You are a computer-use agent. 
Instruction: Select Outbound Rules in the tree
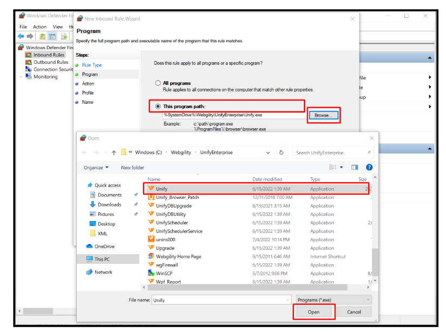pyautogui.click(x=50, y=62)
